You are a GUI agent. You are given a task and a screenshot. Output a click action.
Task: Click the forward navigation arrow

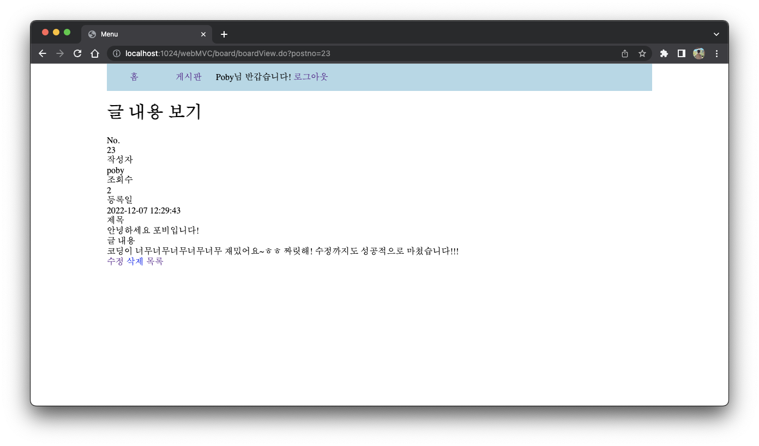[x=60, y=53]
